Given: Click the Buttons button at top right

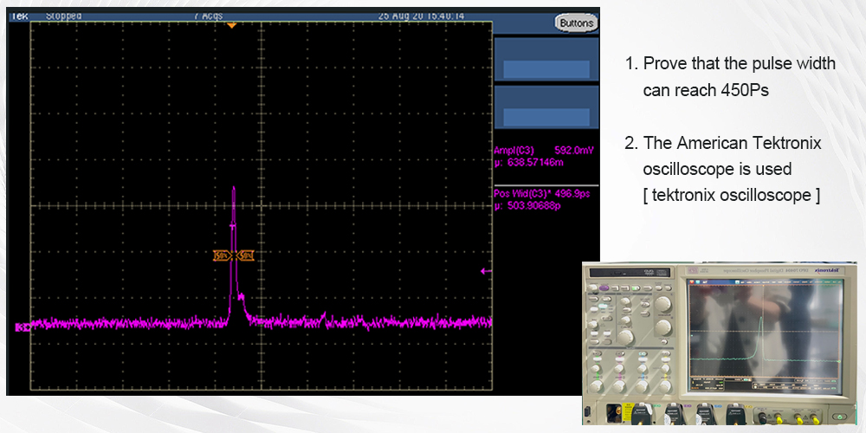Looking at the screenshot, I should pos(576,23).
